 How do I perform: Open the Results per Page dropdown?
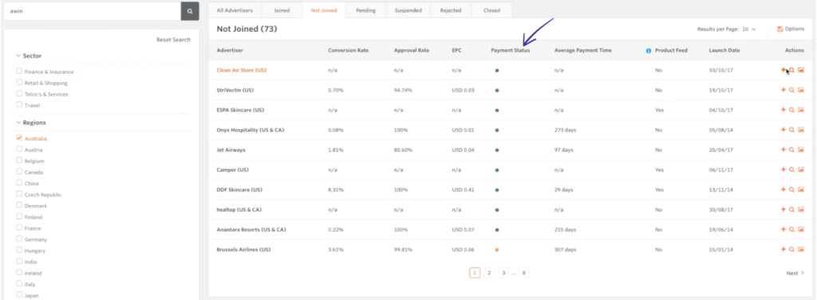pos(748,30)
